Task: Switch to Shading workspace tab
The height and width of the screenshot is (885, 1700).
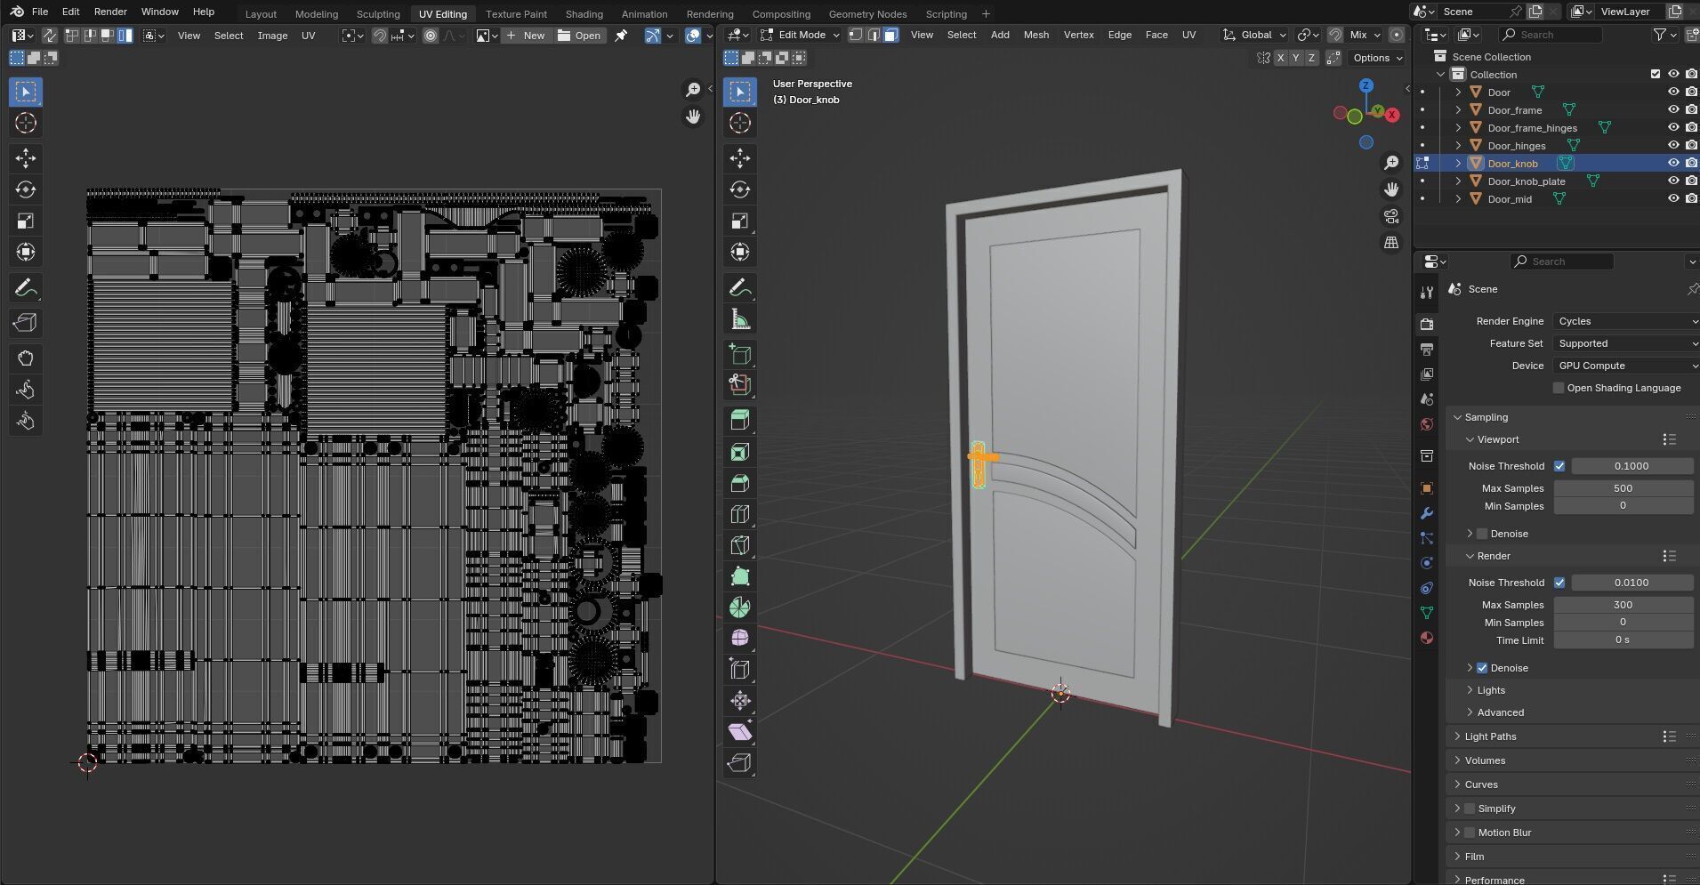Action: pyautogui.click(x=584, y=13)
